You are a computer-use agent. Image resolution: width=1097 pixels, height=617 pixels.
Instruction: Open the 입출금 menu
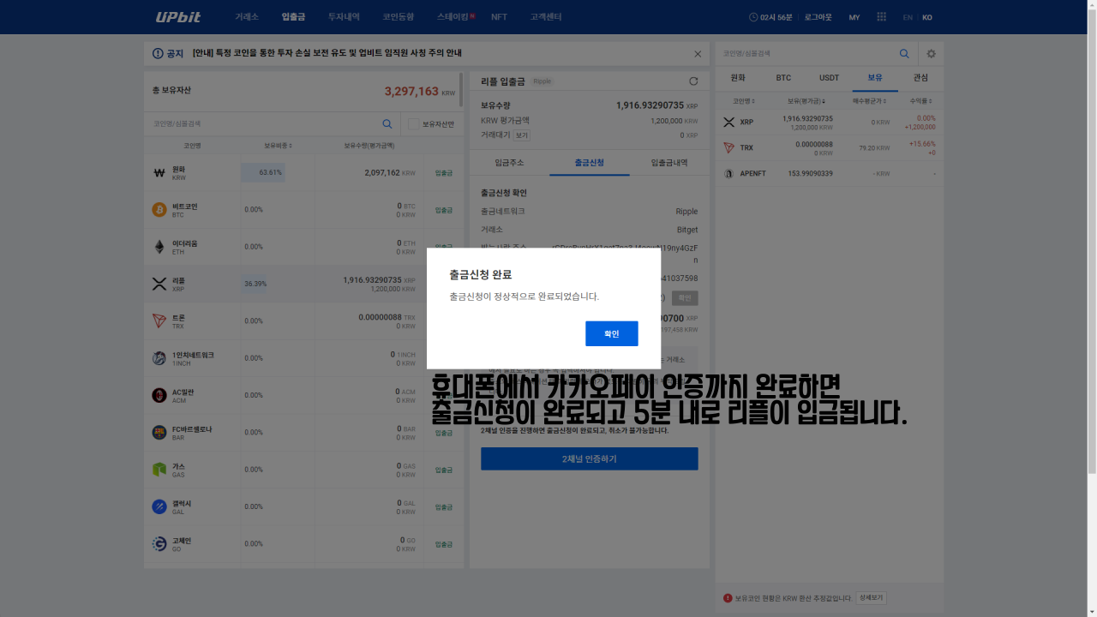click(x=293, y=17)
